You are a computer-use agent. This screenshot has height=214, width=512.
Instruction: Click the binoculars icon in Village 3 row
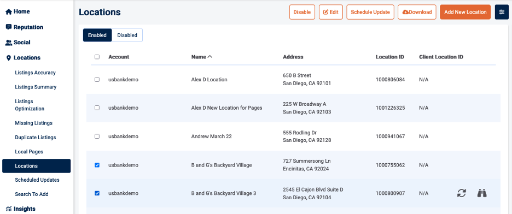(x=482, y=193)
